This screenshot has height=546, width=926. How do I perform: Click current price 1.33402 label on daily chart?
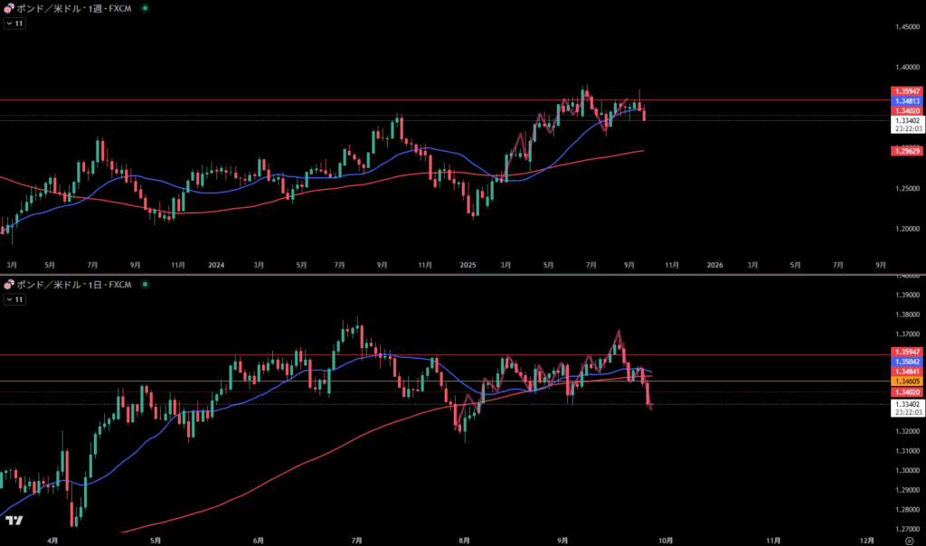pos(907,404)
